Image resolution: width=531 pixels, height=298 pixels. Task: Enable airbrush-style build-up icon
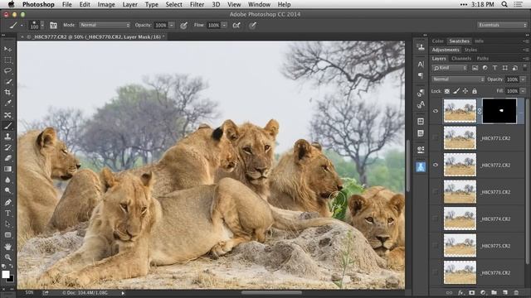(236, 26)
